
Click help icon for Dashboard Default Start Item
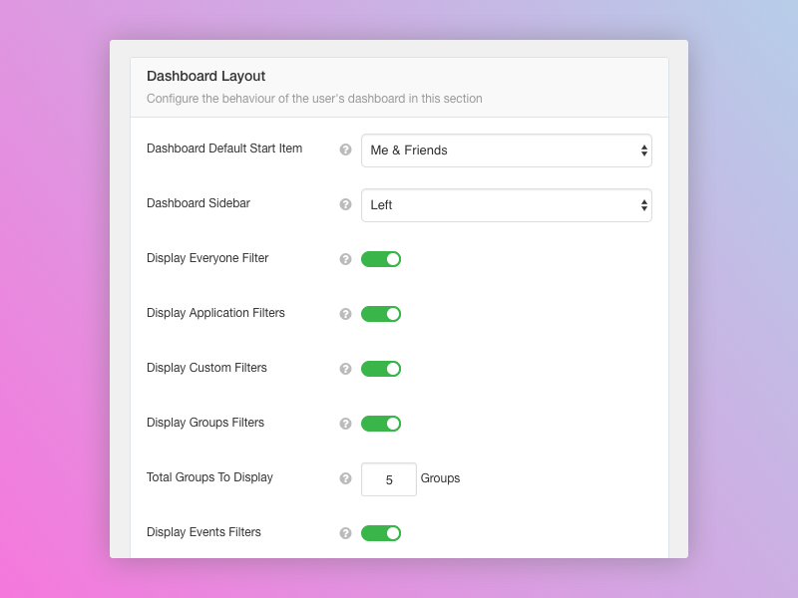pos(345,149)
